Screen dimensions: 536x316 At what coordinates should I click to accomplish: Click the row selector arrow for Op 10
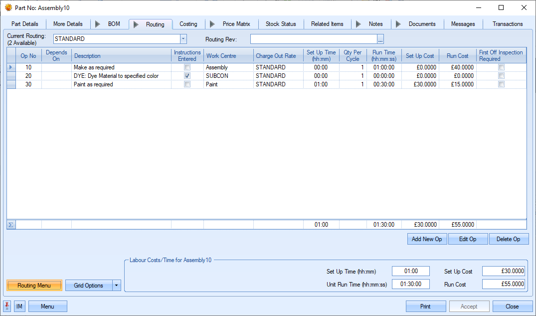point(11,67)
